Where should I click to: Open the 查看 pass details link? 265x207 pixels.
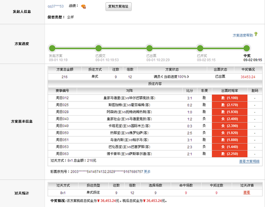pyautogui.click(x=246, y=192)
